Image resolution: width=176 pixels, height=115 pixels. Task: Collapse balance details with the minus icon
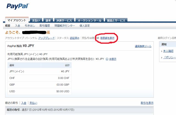pyautogui.click(x=107, y=59)
